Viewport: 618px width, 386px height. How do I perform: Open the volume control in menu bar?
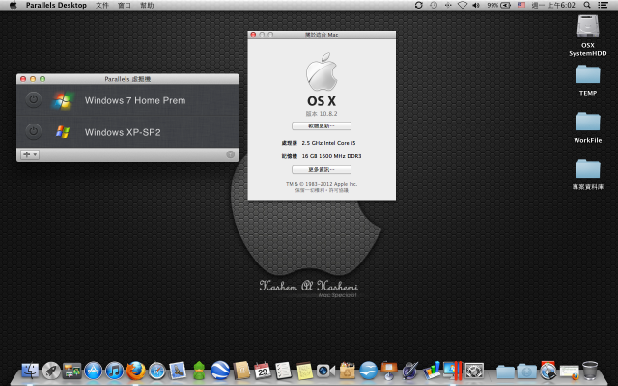click(x=476, y=5)
